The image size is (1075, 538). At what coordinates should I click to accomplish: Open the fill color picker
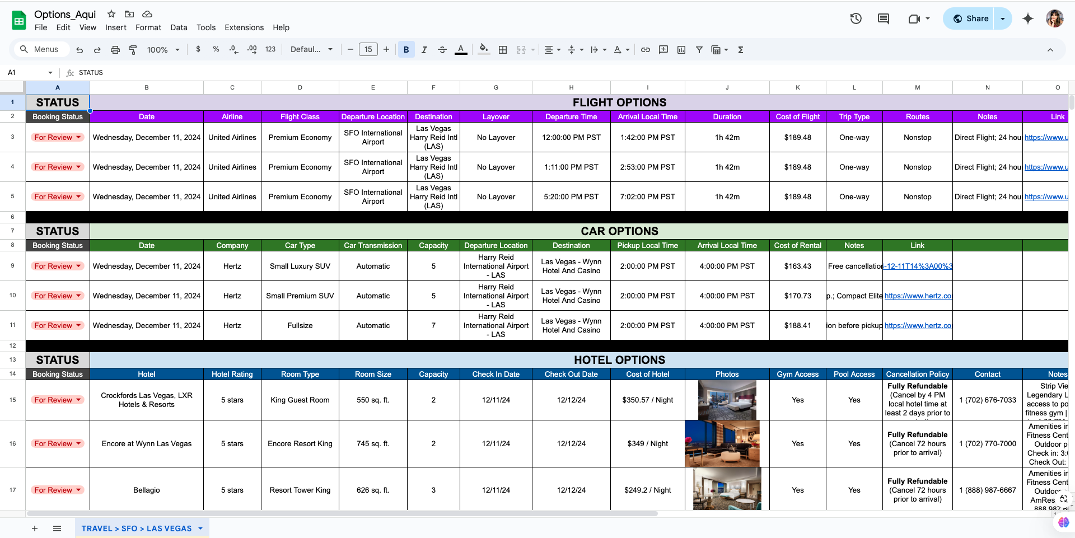pos(484,50)
